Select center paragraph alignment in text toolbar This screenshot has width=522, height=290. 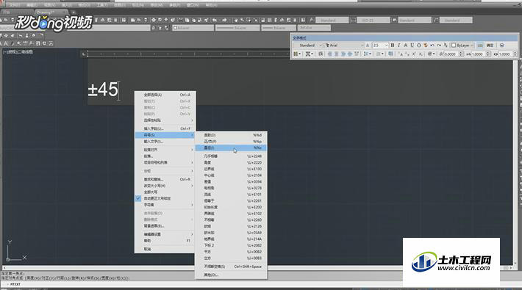tap(336, 54)
